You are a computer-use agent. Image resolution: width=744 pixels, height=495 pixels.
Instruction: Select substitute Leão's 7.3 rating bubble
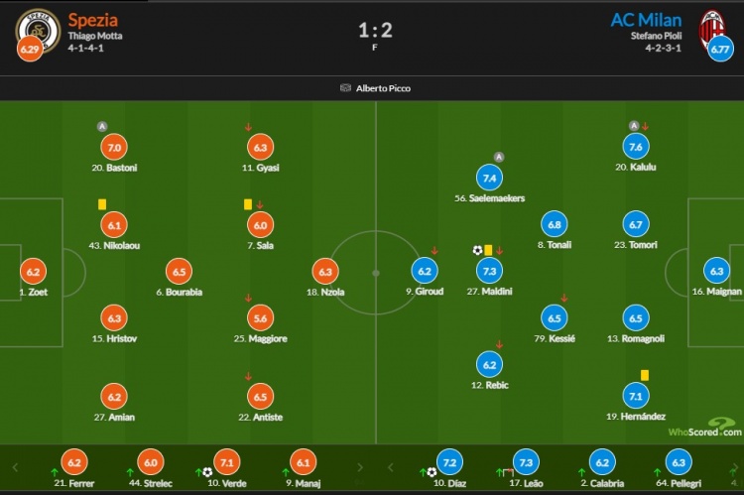pos(526,462)
